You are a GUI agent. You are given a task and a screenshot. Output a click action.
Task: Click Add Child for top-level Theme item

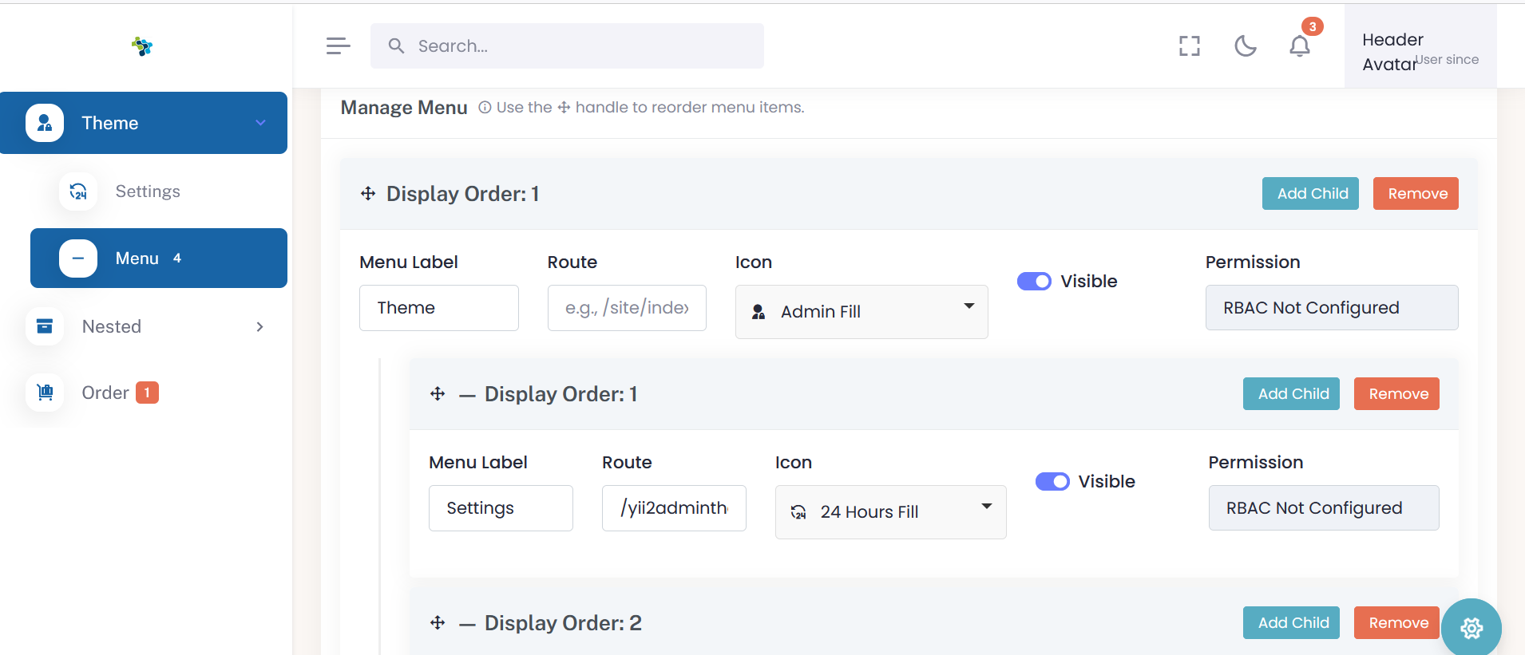point(1309,194)
